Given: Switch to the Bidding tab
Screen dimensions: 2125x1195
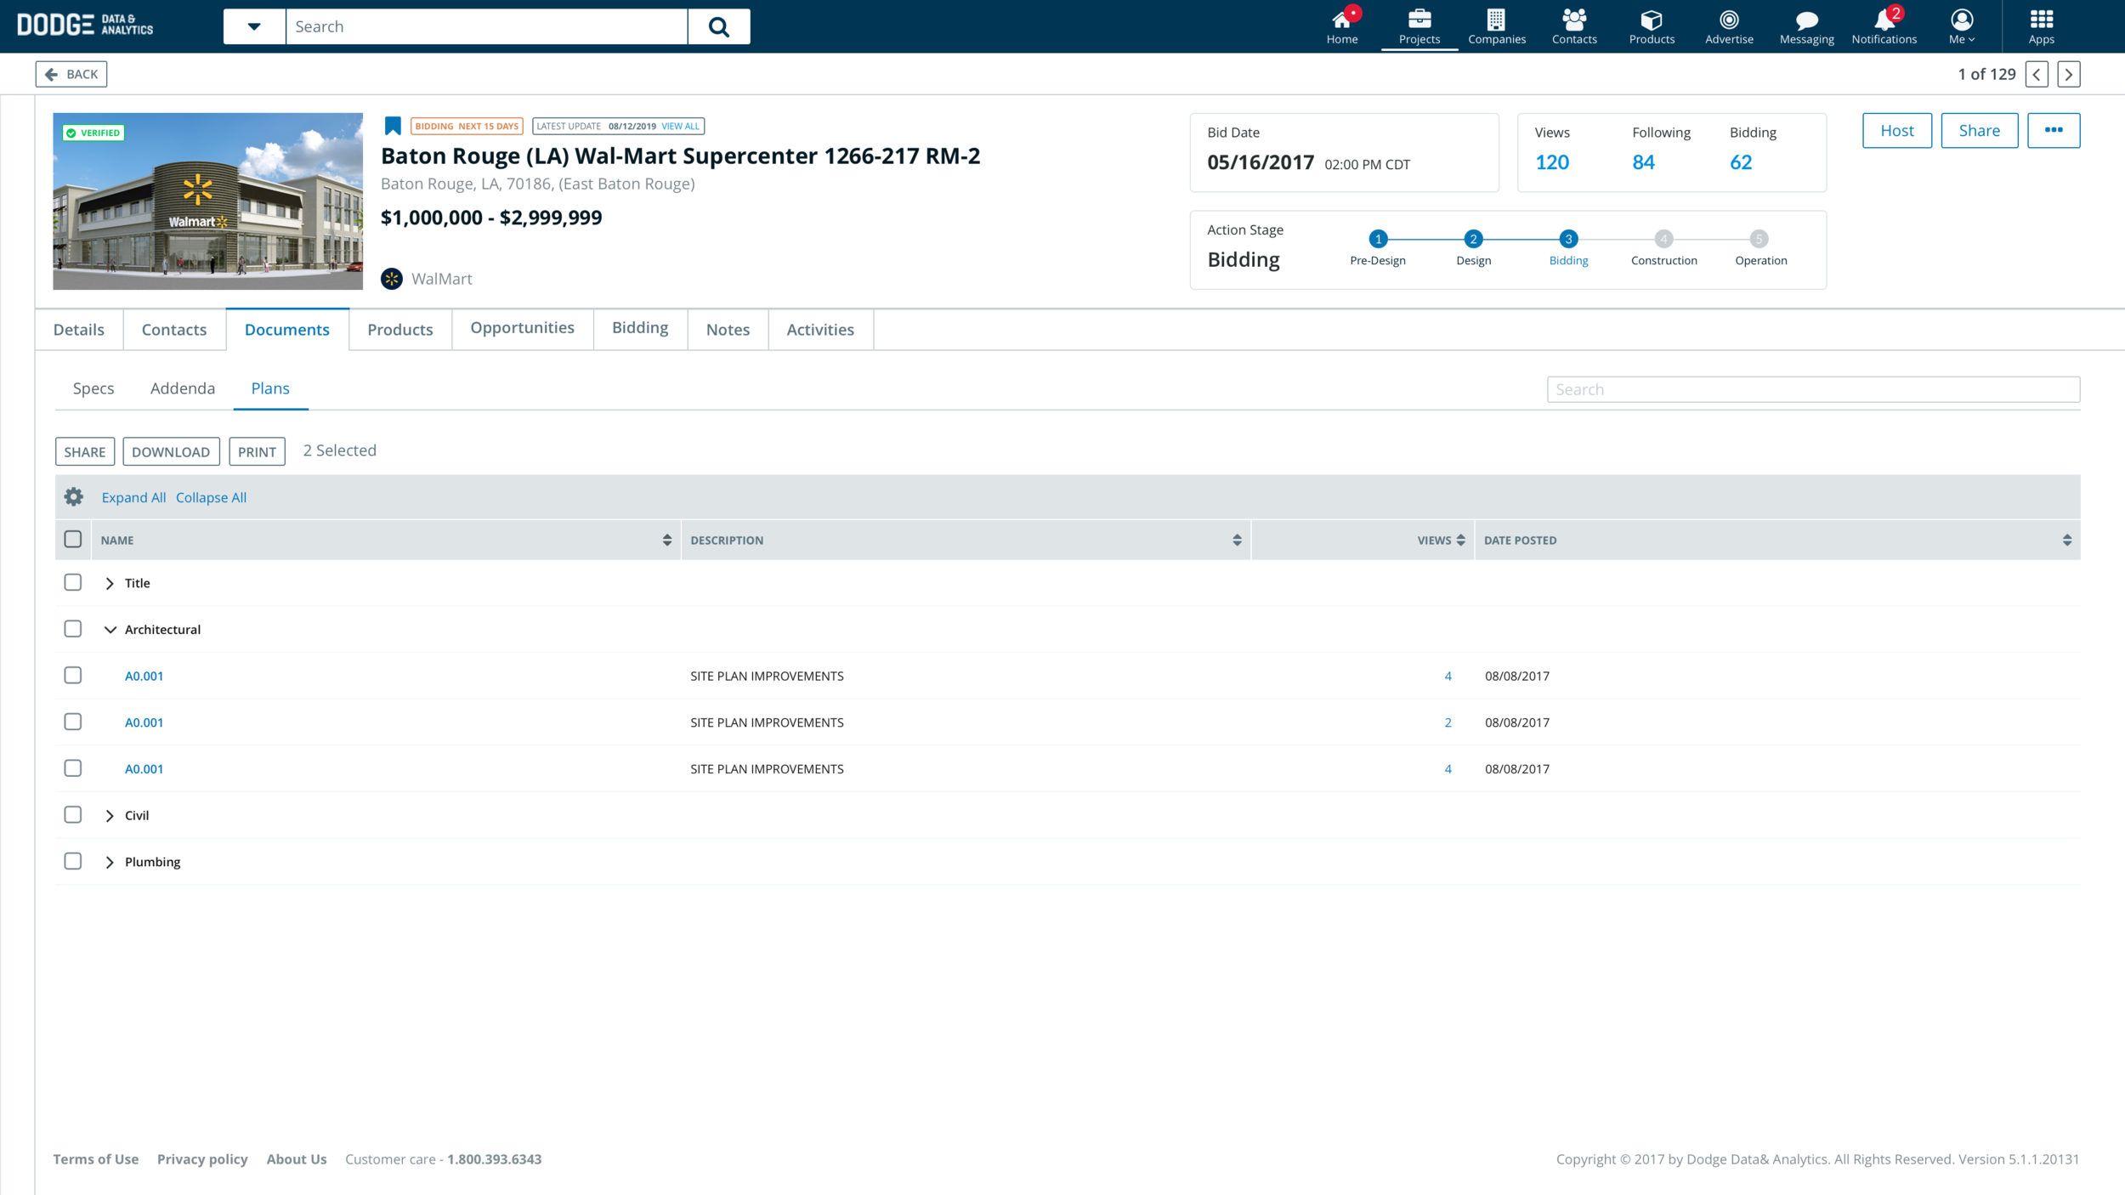Looking at the screenshot, I should pyautogui.click(x=640, y=328).
